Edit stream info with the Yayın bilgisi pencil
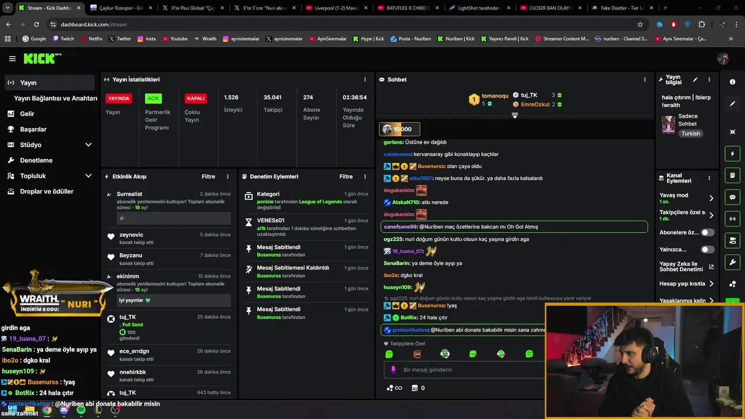Viewport: 745px width, 419px height. (x=695, y=80)
